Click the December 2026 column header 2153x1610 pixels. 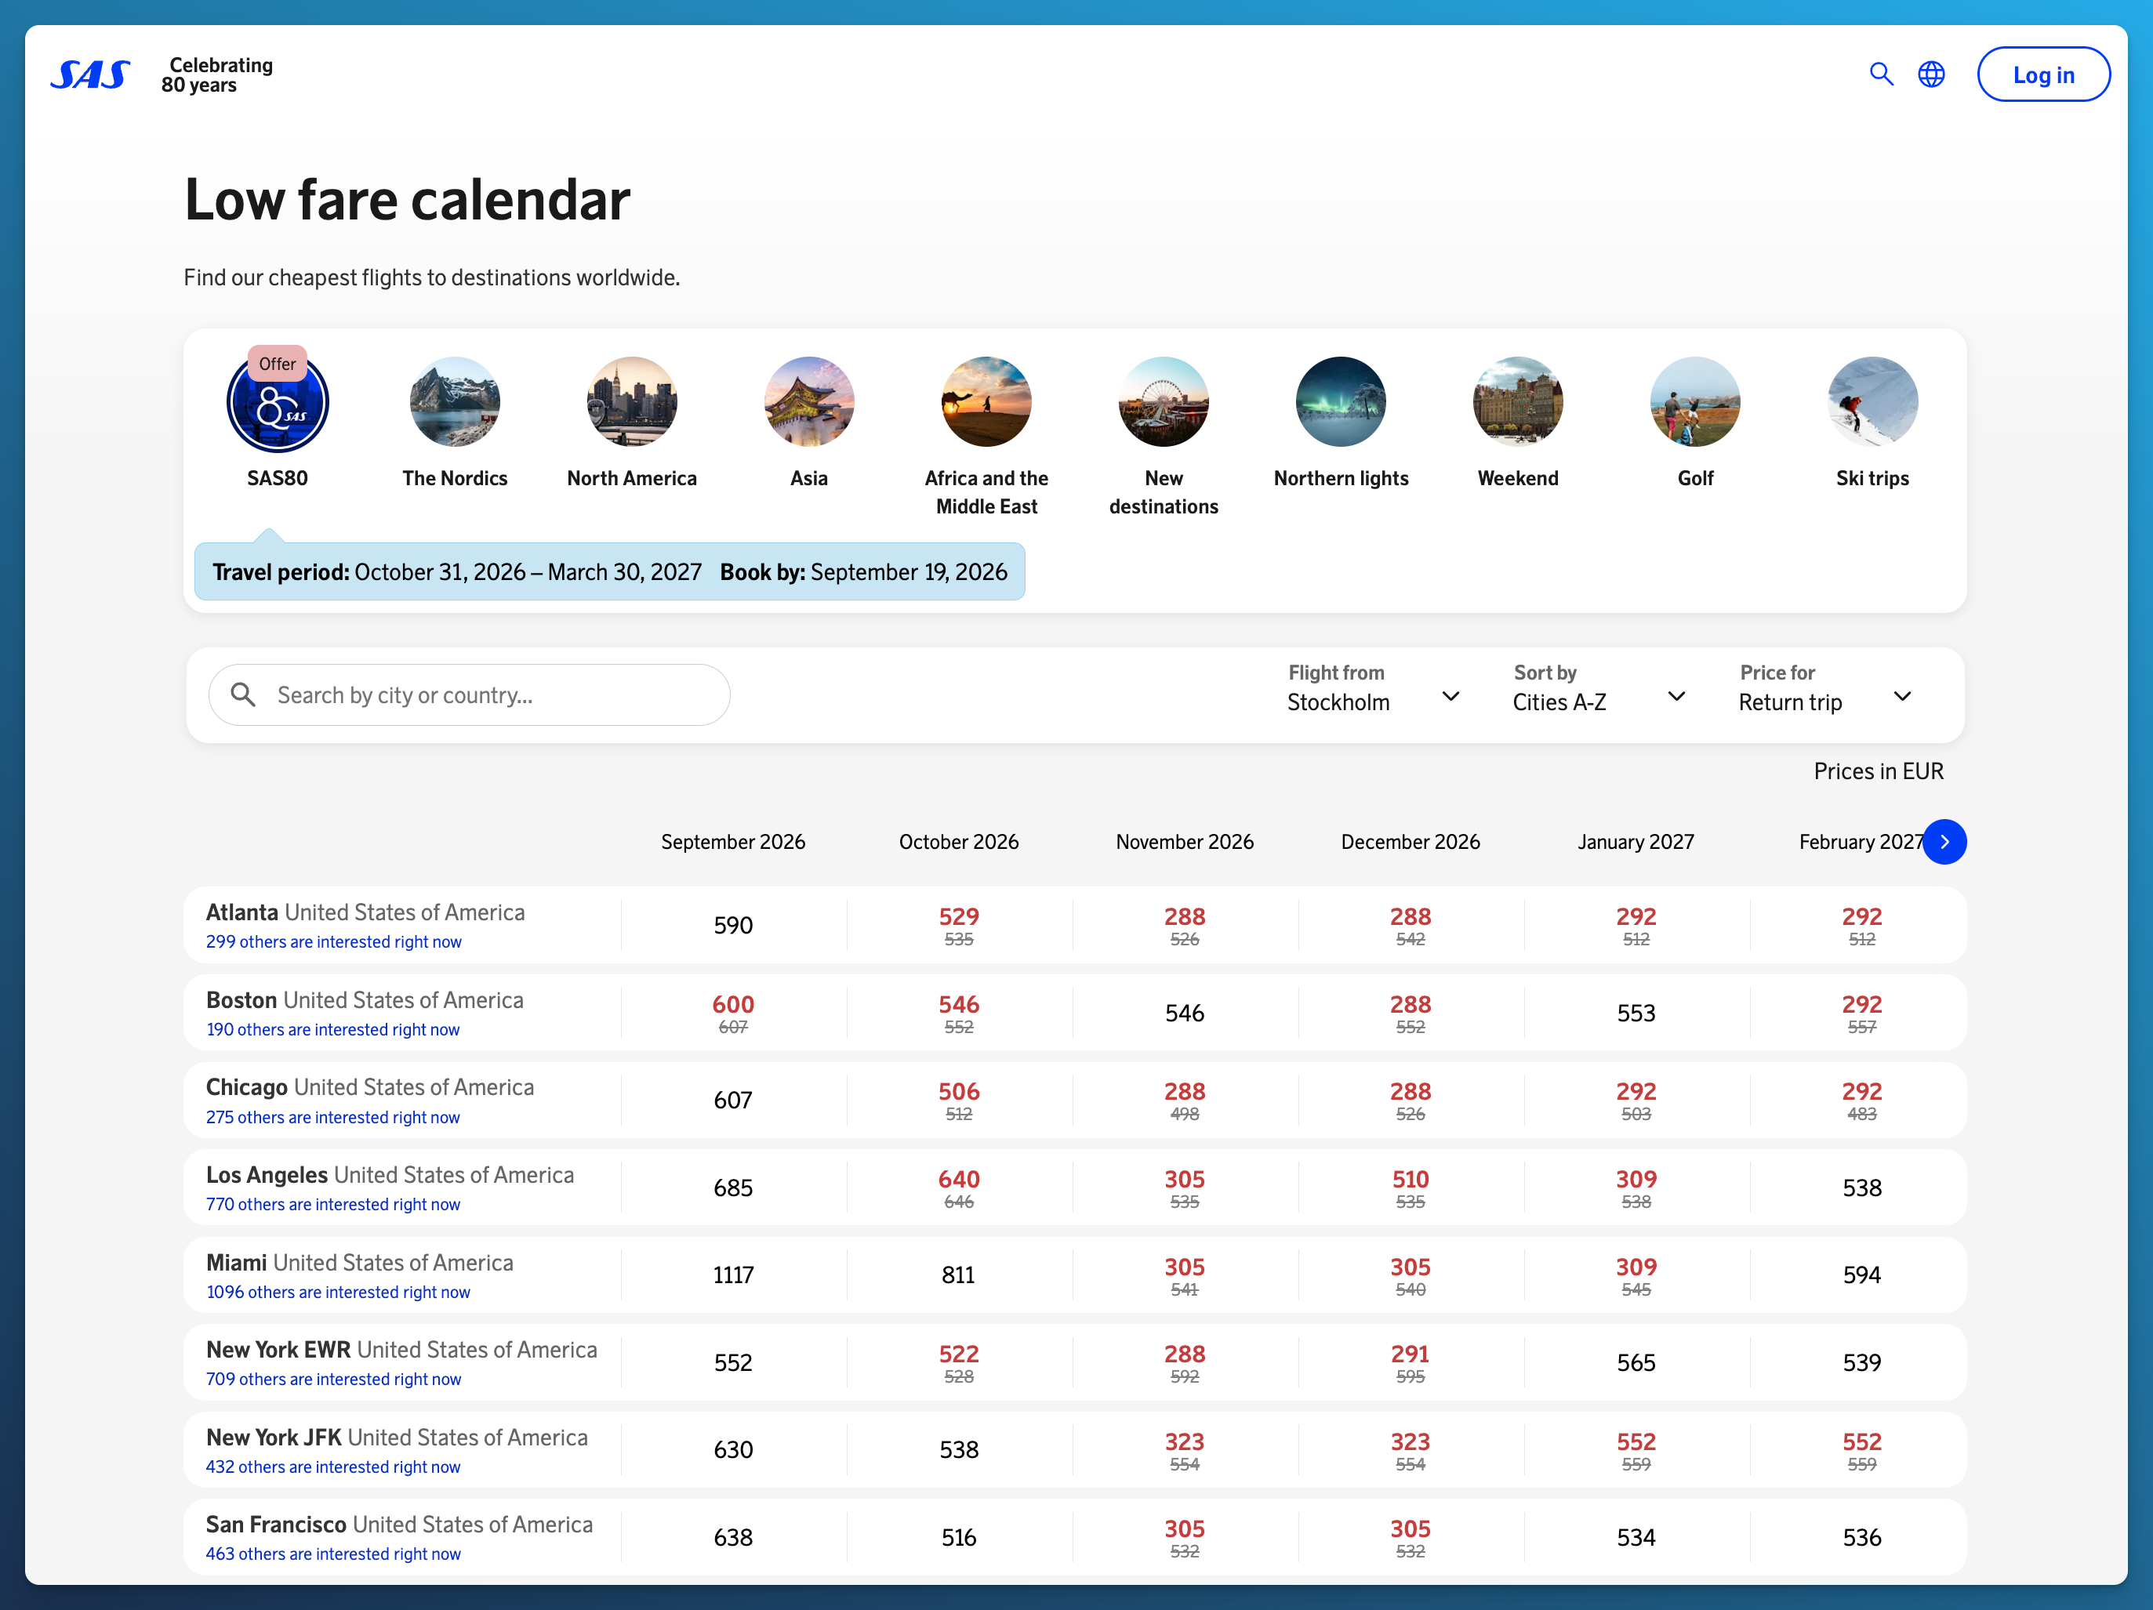click(x=1411, y=842)
